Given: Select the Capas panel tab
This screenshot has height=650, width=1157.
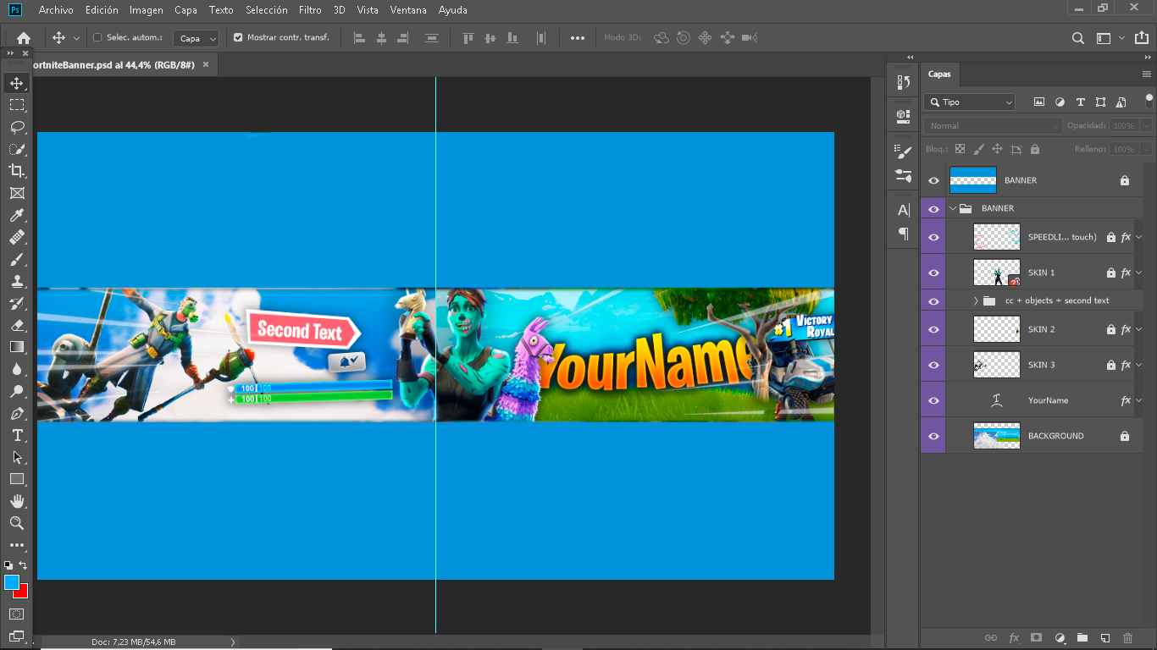Looking at the screenshot, I should [939, 74].
